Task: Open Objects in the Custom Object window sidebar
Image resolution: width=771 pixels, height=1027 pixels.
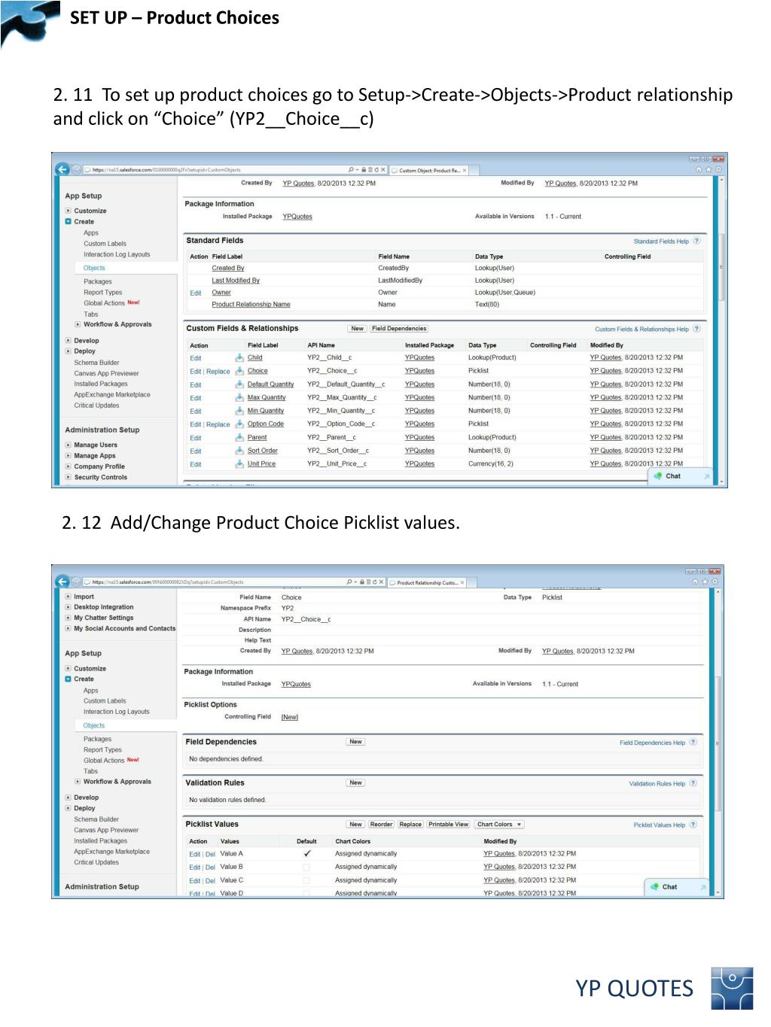Action: pyautogui.click(x=94, y=268)
